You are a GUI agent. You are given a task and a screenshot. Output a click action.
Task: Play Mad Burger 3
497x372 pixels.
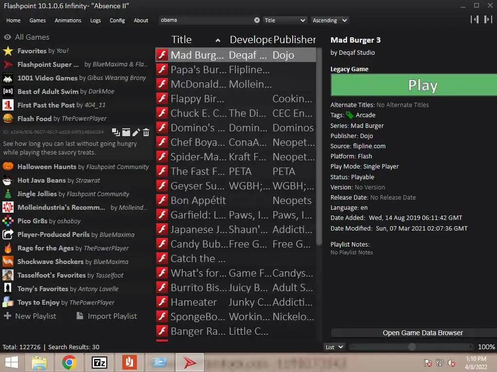click(x=414, y=85)
